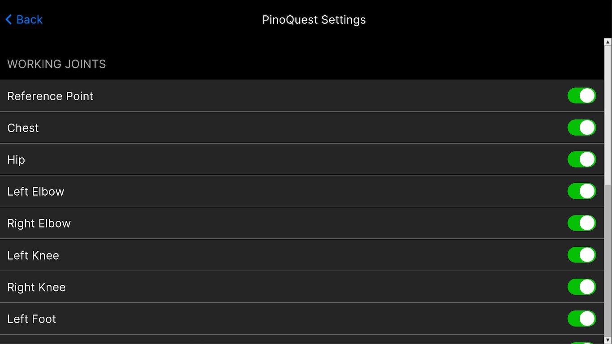Click the Left Elbow row label
The image size is (612, 344).
click(x=36, y=192)
